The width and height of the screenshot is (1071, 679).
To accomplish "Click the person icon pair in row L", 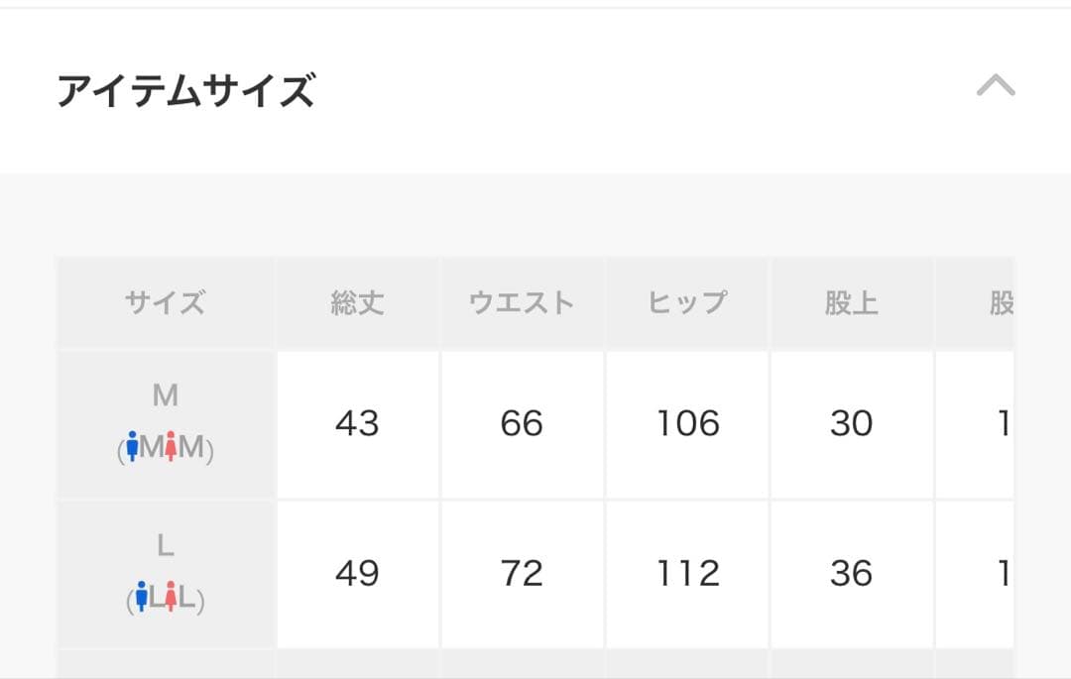I will click(167, 597).
